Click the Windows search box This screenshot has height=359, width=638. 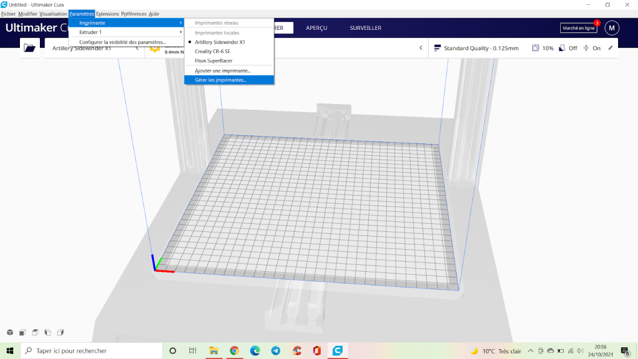92,351
